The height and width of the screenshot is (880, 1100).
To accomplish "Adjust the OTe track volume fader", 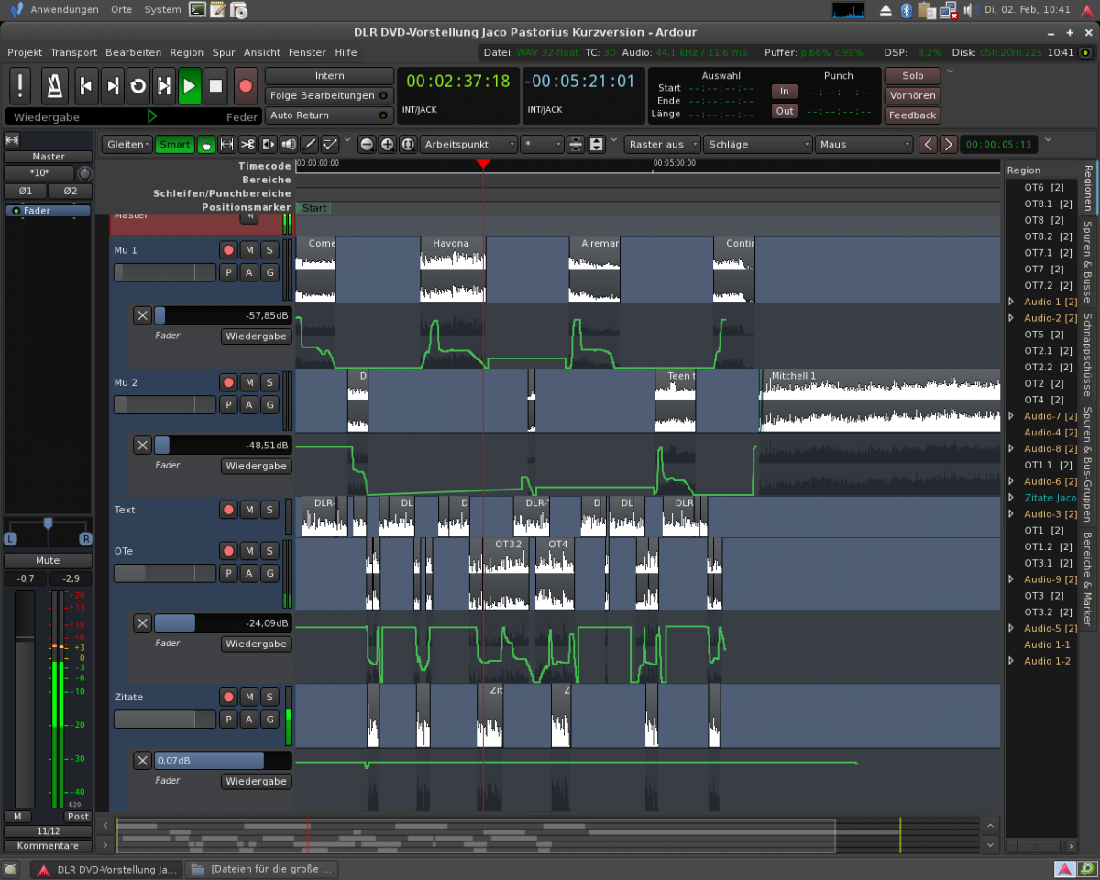I will 165,574.
